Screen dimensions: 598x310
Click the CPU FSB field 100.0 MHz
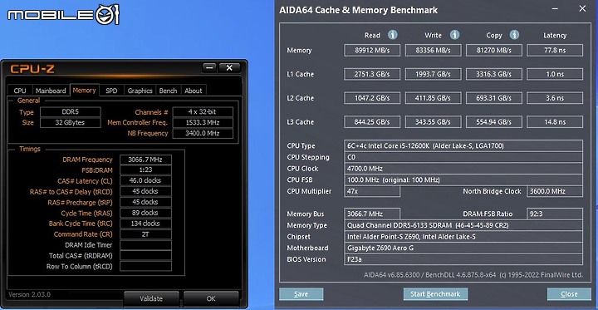click(x=463, y=180)
